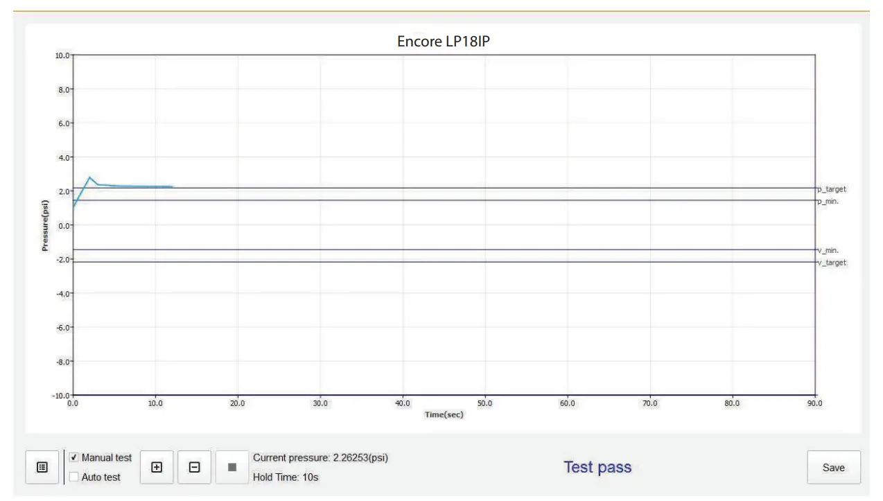883x501 pixels.
Task: Enable the Auto test checkbox
Action: (x=74, y=477)
